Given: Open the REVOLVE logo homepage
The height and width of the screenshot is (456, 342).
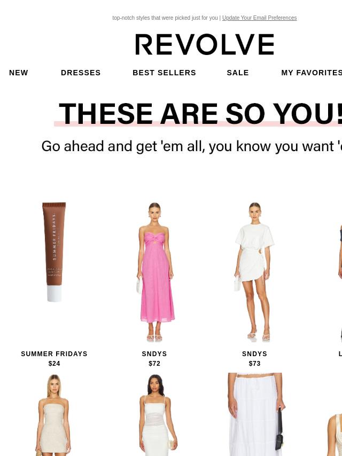Looking at the screenshot, I should click(x=204, y=44).
